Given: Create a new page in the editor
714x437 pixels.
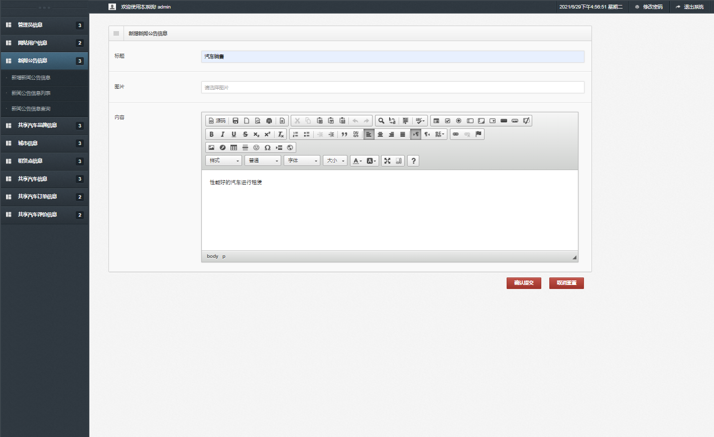Looking at the screenshot, I should pos(247,121).
